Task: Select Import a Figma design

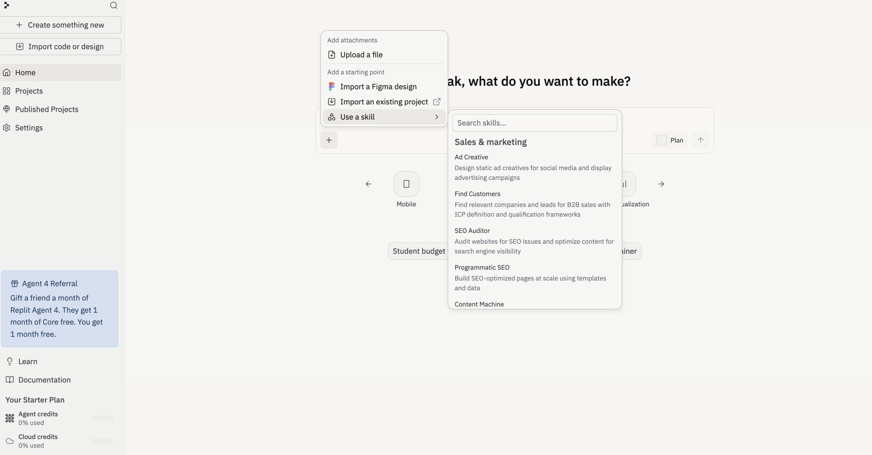Action: [378, 86]
